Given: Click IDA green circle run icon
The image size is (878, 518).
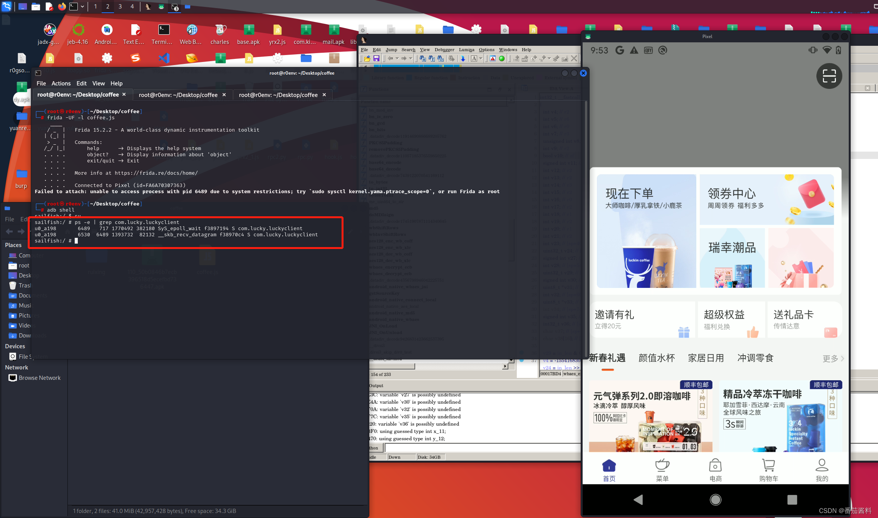Looking at the screenshot, I should click(502, 58).
